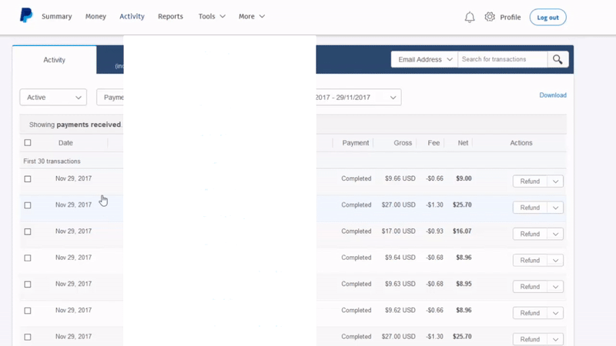Open the Email Address search-type dropdown

[424, 59]
